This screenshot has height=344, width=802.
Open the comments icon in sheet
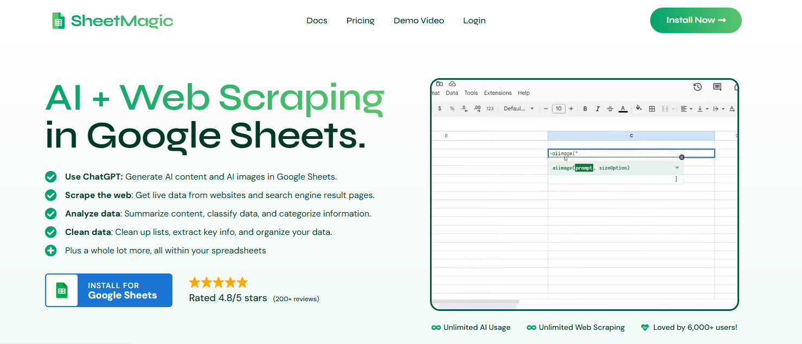[717, 87]
